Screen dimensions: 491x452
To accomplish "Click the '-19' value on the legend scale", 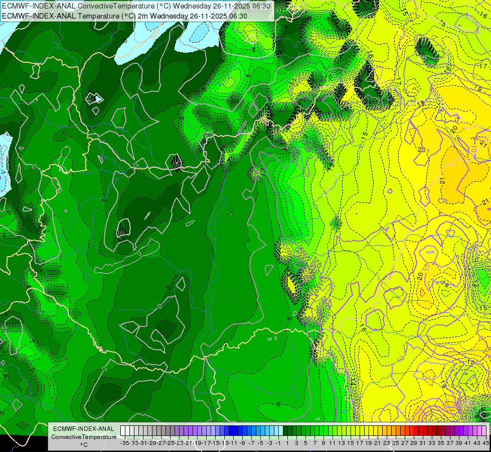I will point(197,443).
